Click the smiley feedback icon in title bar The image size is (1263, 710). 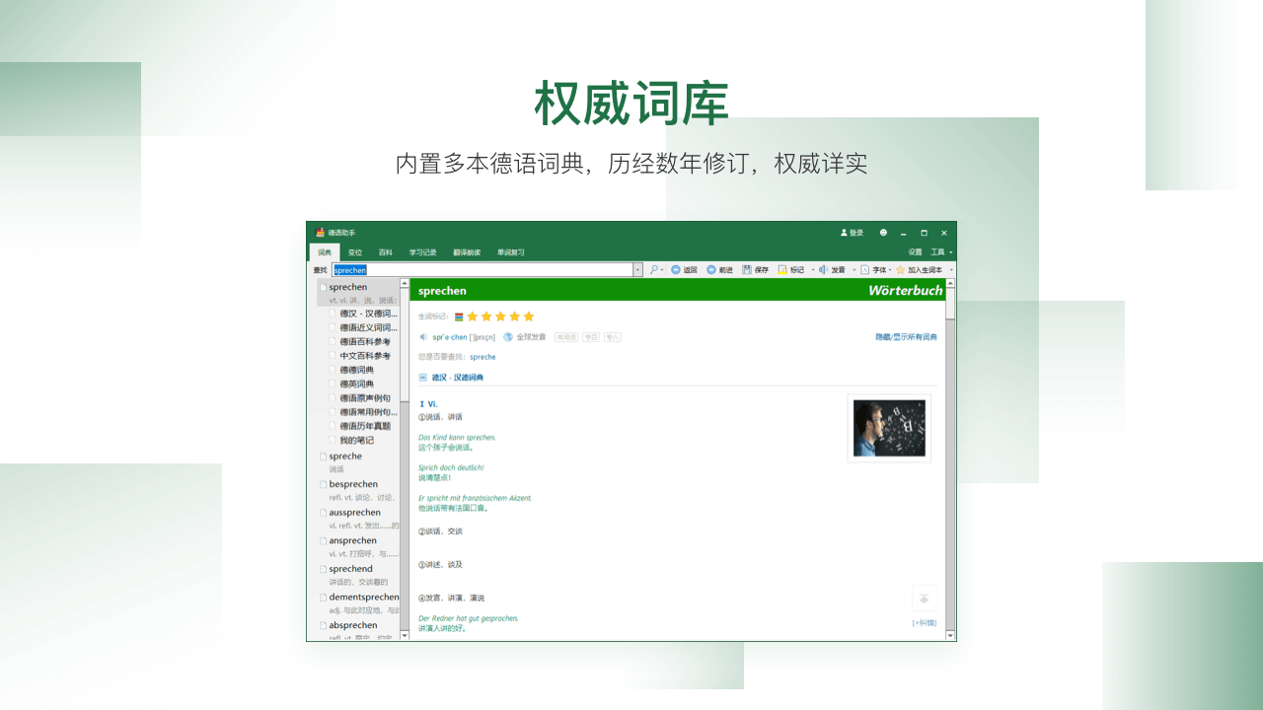coord(883,233)
